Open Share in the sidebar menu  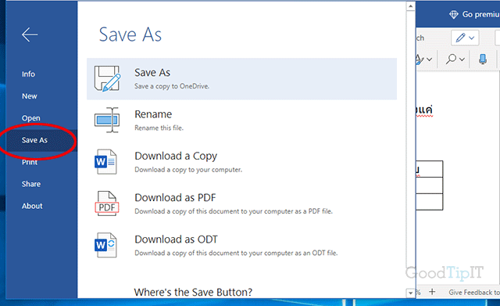tap(31, 184)
